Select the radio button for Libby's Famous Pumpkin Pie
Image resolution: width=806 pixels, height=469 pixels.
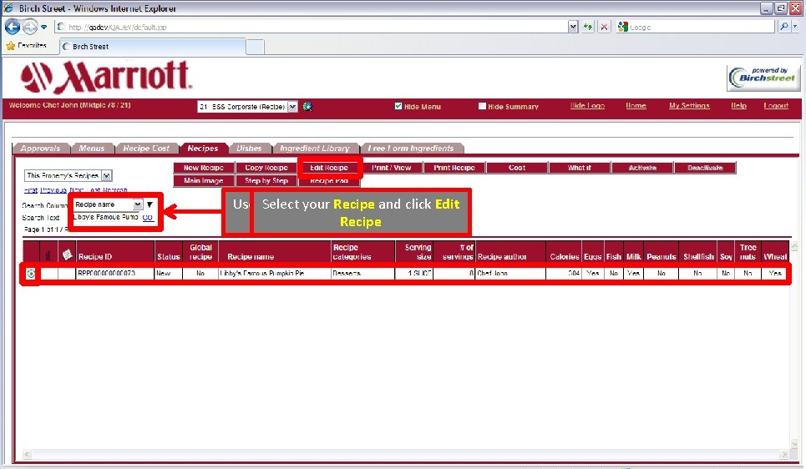click(31, 274)
